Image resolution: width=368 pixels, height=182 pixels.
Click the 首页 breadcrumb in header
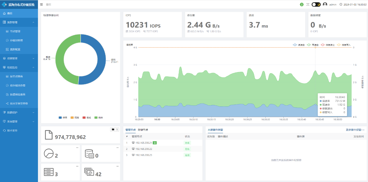pos(49,5)
